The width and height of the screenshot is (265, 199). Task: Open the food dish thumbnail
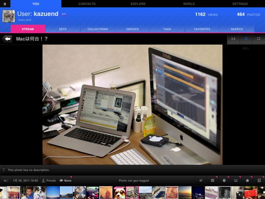pos(172,192)
